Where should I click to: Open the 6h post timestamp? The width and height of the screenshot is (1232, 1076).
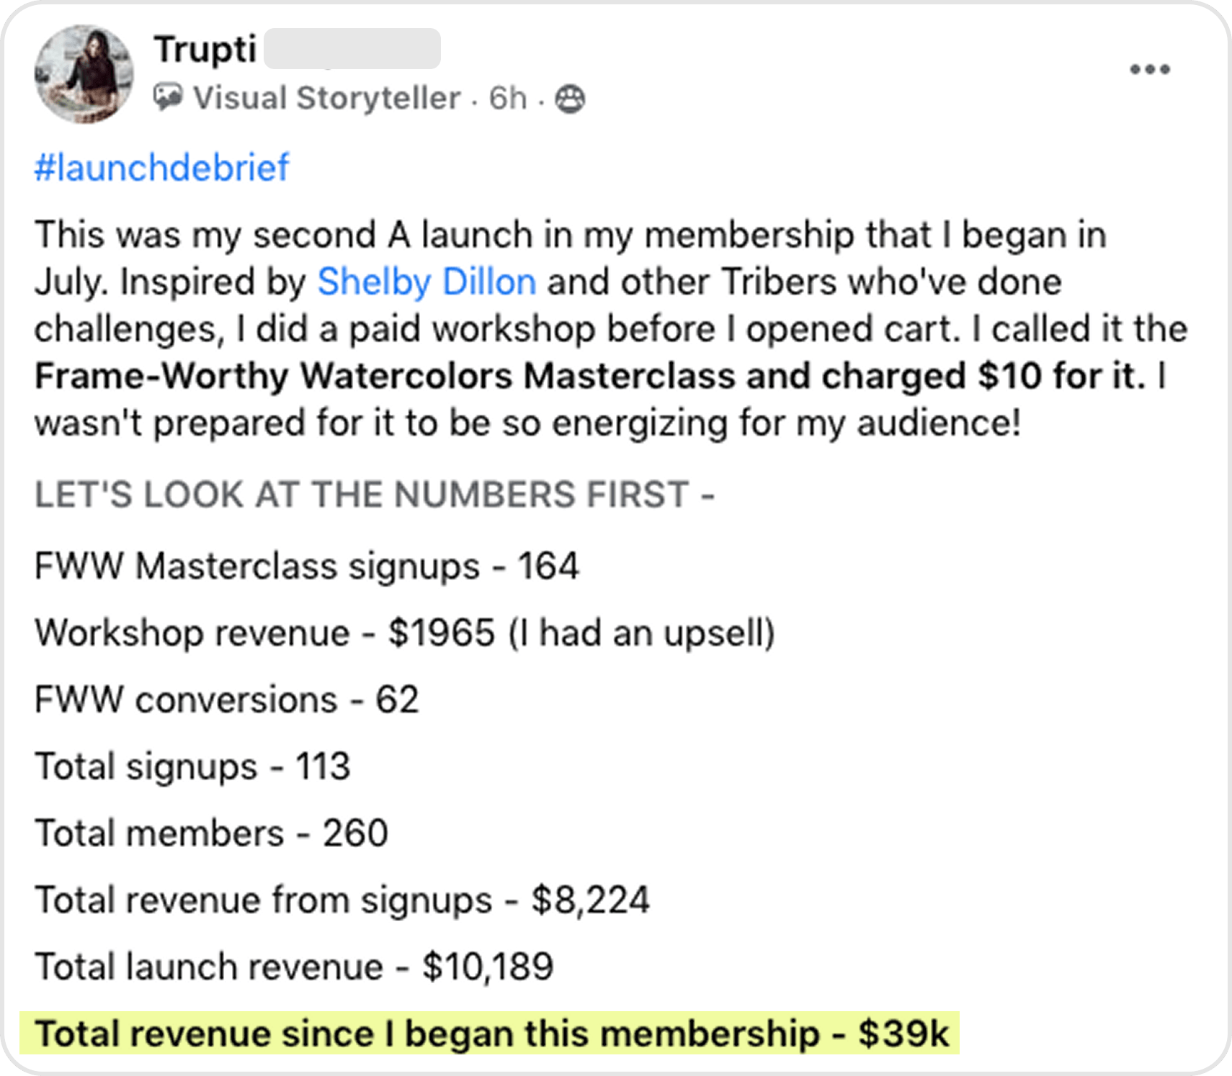tap(508, 98)
